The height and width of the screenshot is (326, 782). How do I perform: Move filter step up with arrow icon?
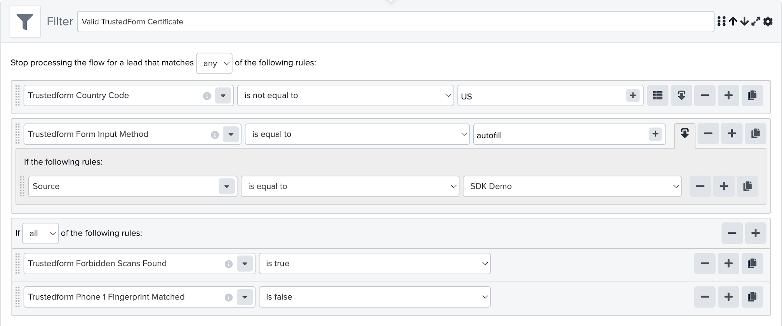pyautogui.click(x=733, y=21)
